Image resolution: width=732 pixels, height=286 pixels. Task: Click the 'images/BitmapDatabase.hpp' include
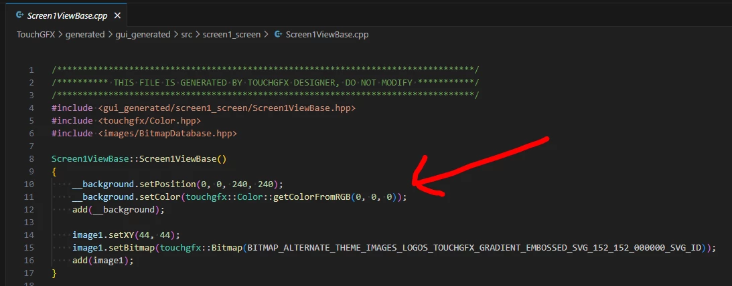tap(167, 133)
